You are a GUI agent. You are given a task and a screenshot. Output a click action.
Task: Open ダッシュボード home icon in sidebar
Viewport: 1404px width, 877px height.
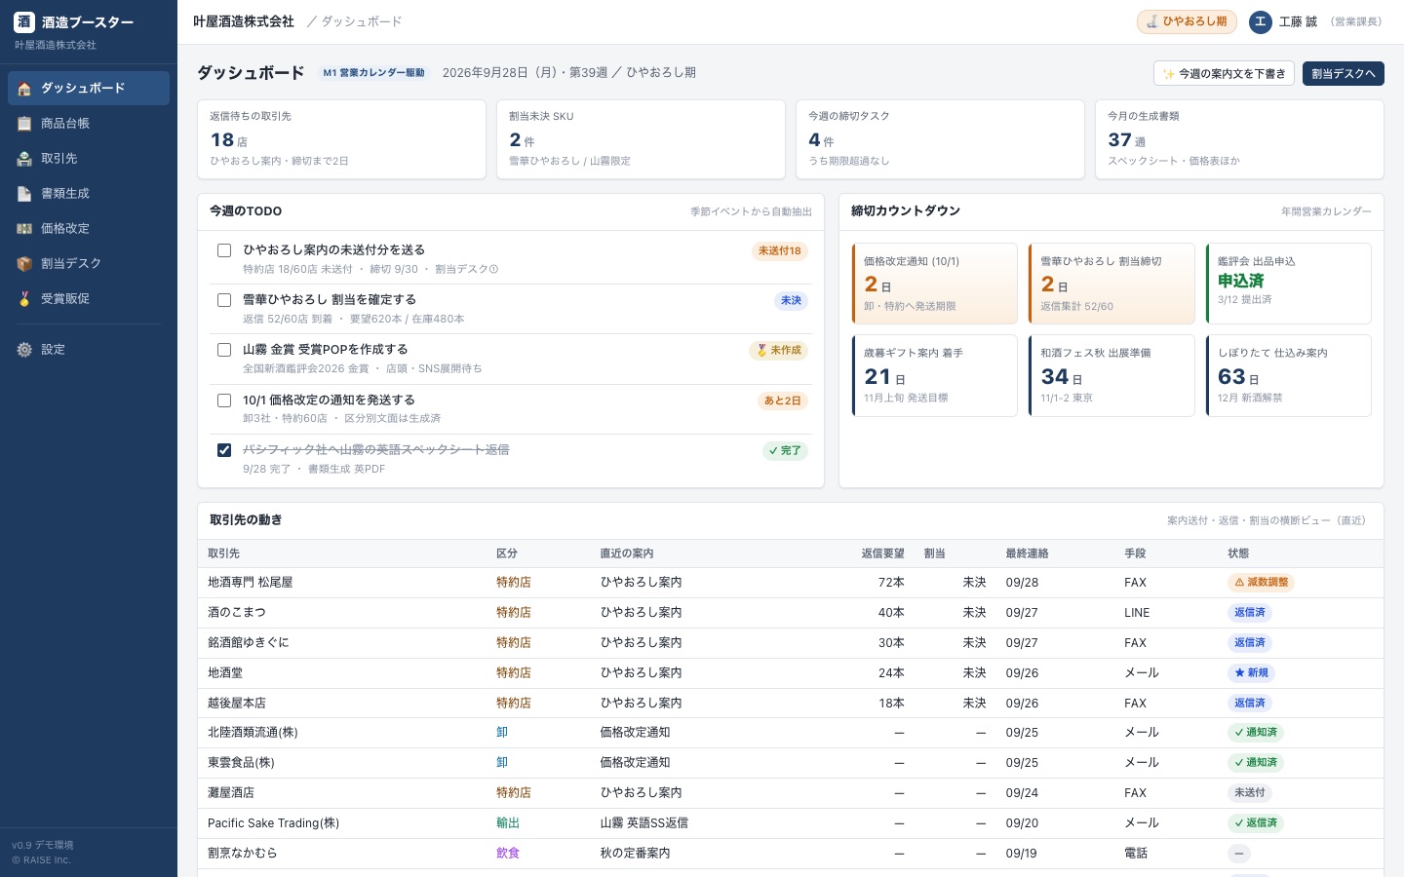pos(24,89)
